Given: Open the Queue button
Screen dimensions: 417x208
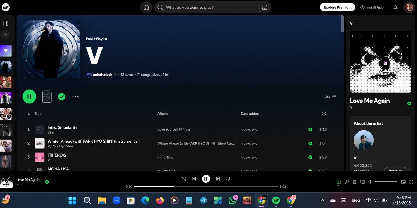Looking at the screenshot, I should coord(354,182).
